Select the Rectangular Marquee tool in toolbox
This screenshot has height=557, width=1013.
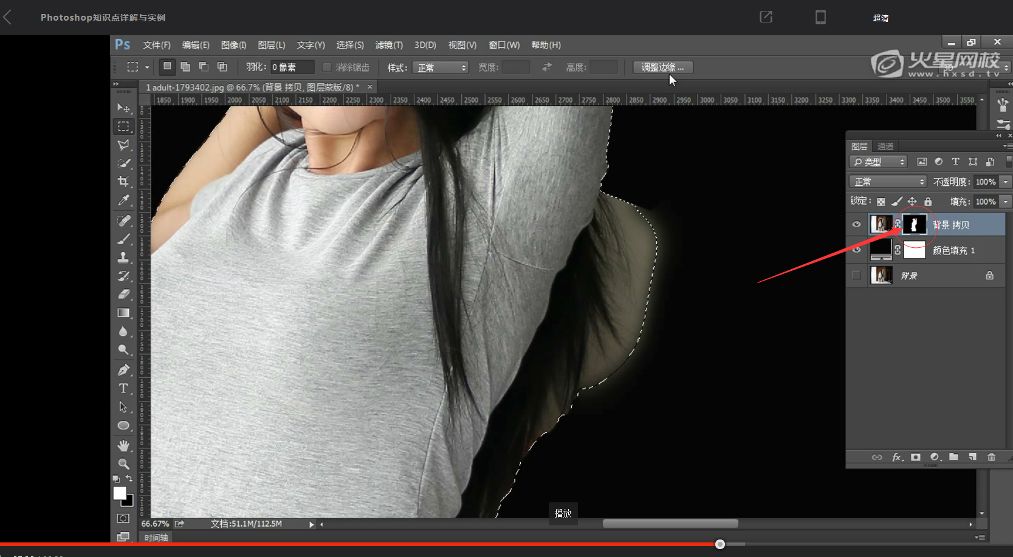(123, 126)
